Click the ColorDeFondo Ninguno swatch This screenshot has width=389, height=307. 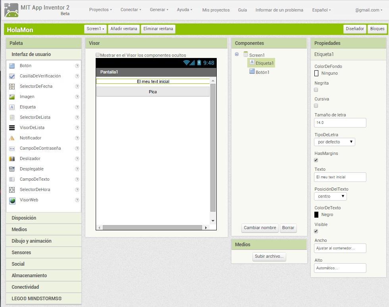pos(316,73)
